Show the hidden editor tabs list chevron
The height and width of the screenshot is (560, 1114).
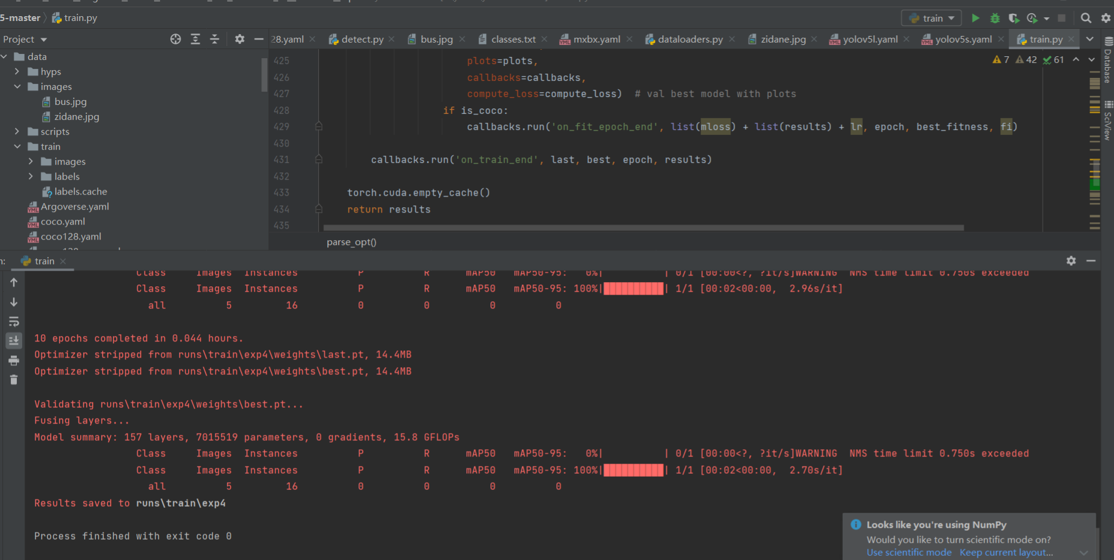1090,39
